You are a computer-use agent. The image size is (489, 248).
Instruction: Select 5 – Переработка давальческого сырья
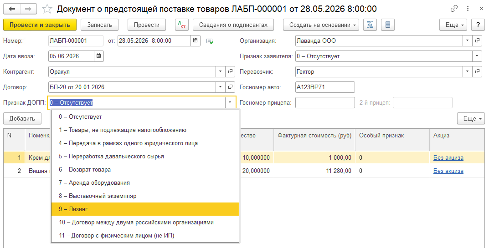[145, 157]
